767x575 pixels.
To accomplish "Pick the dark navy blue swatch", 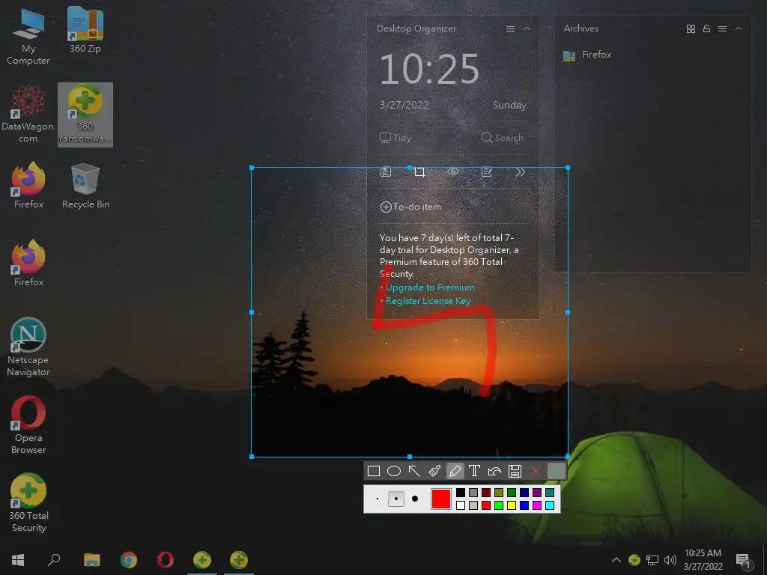I will tap(524, 493).
